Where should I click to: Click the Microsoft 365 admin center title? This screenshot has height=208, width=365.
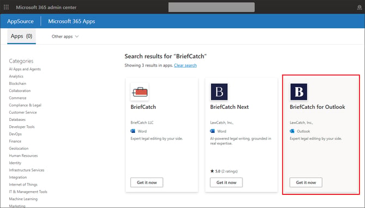[x=46, y=7]
